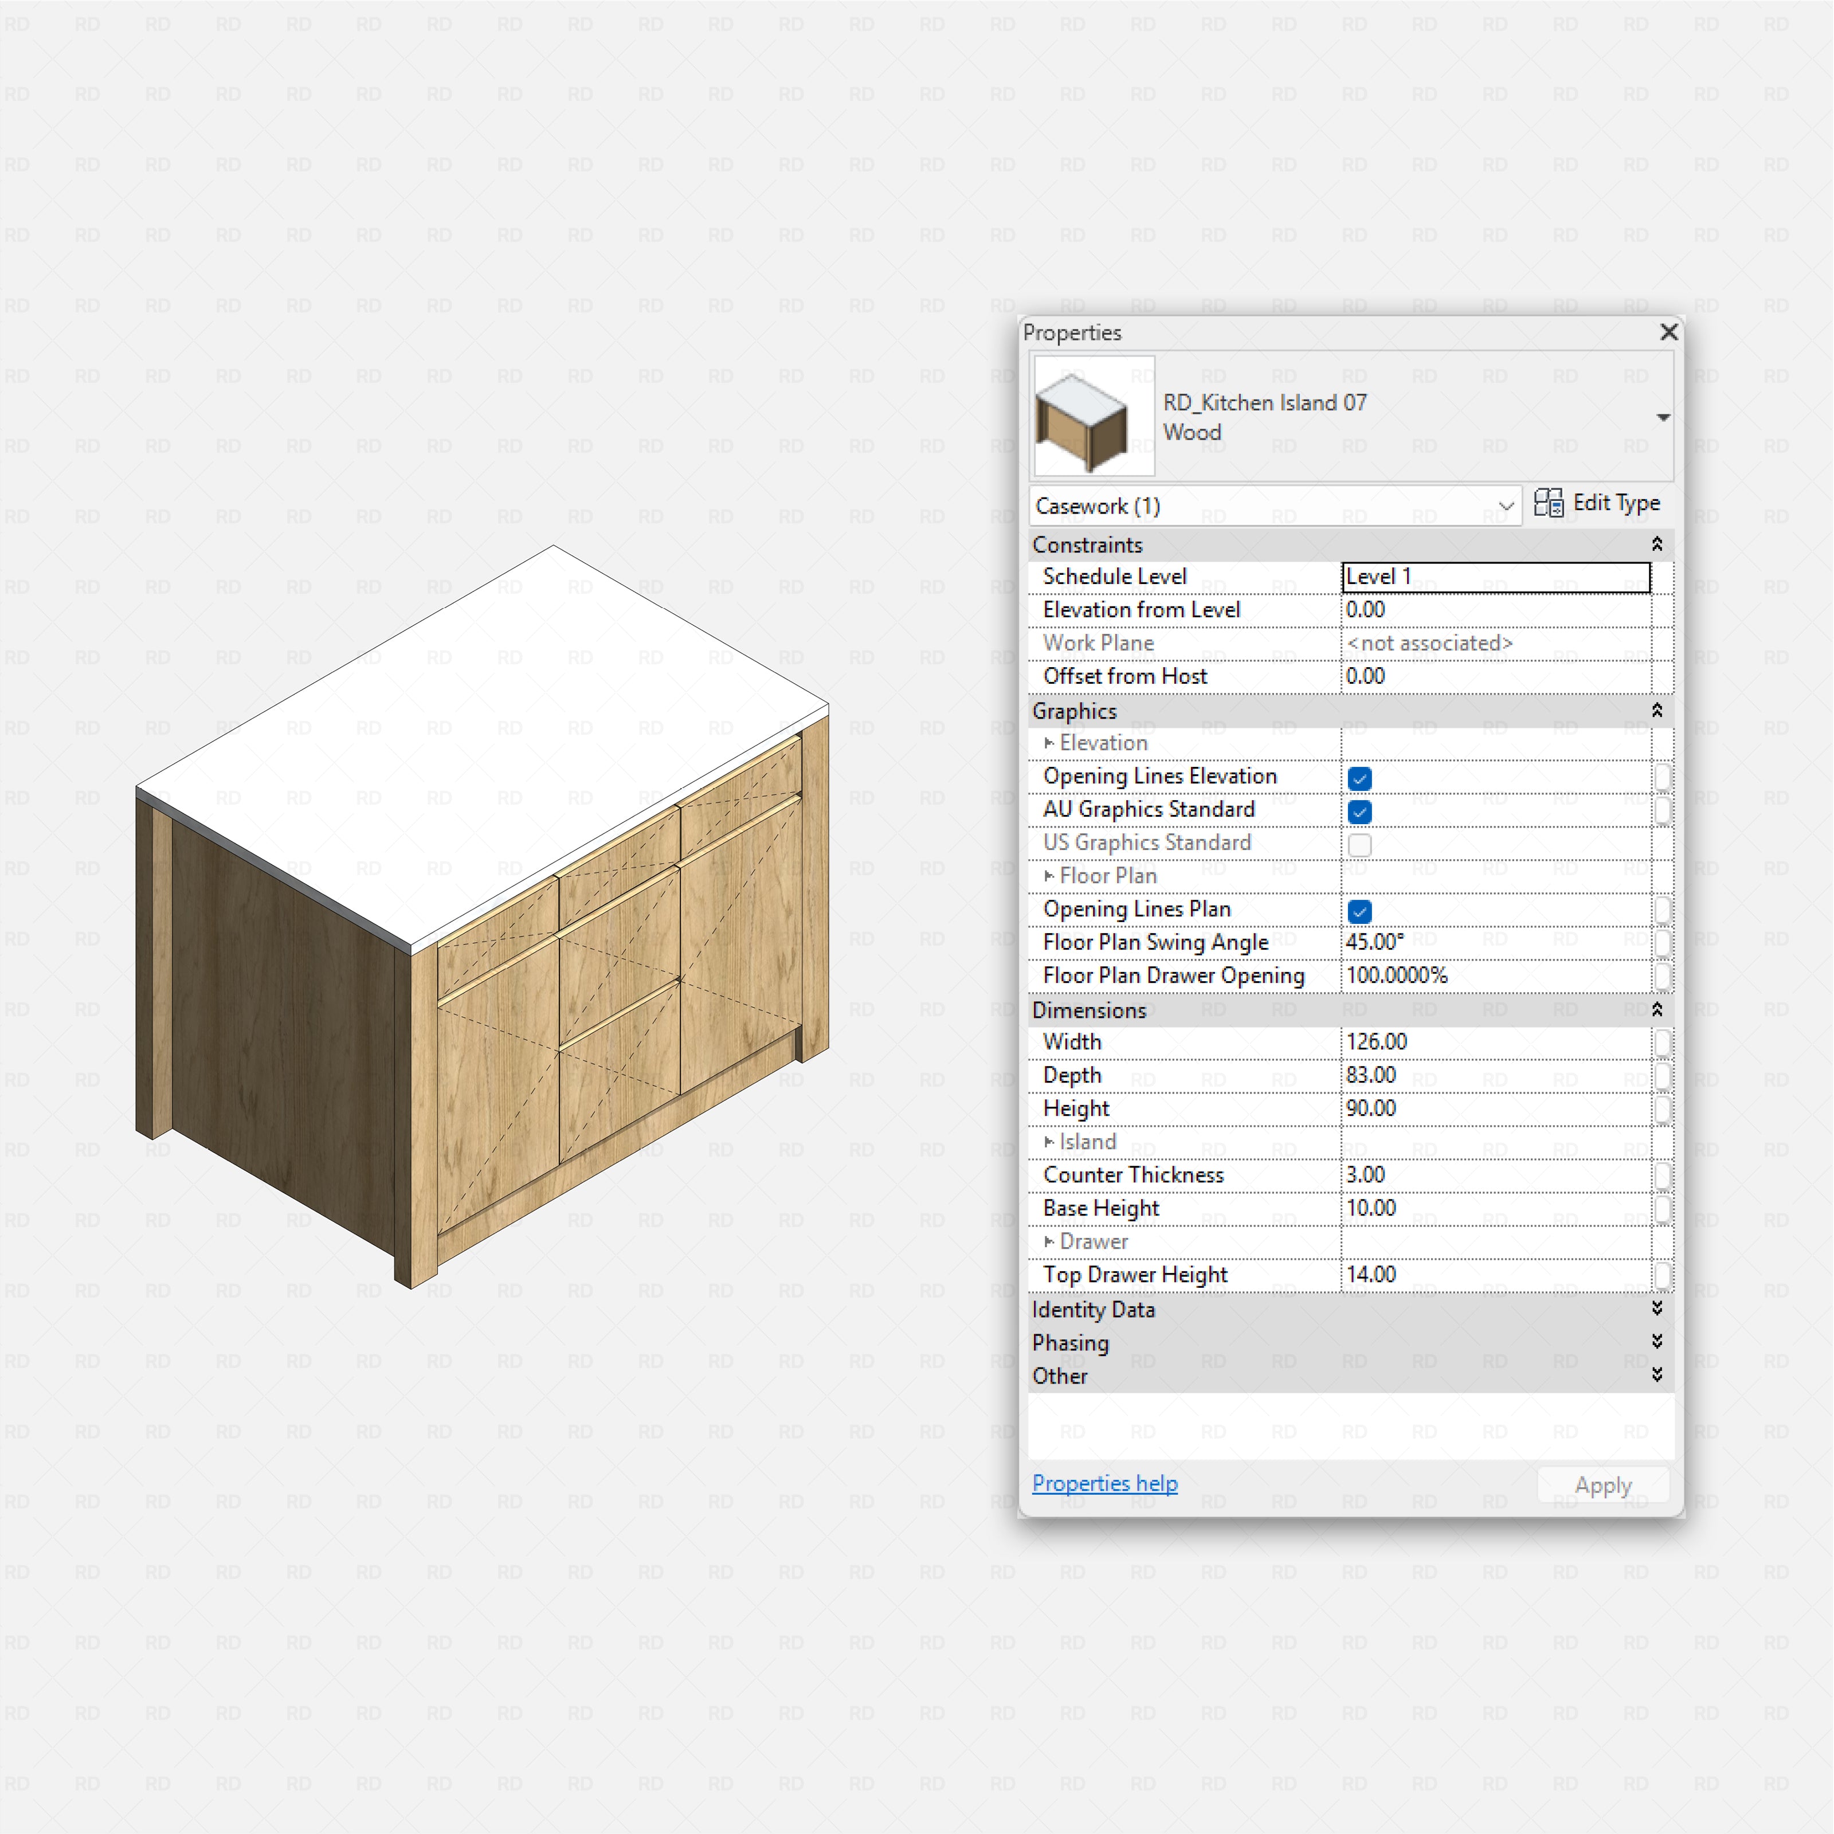The height and width of the screenshot is (1834, 1834).
Task: Uncheck Opening Lines Elevation
Action: [1359, 778]
